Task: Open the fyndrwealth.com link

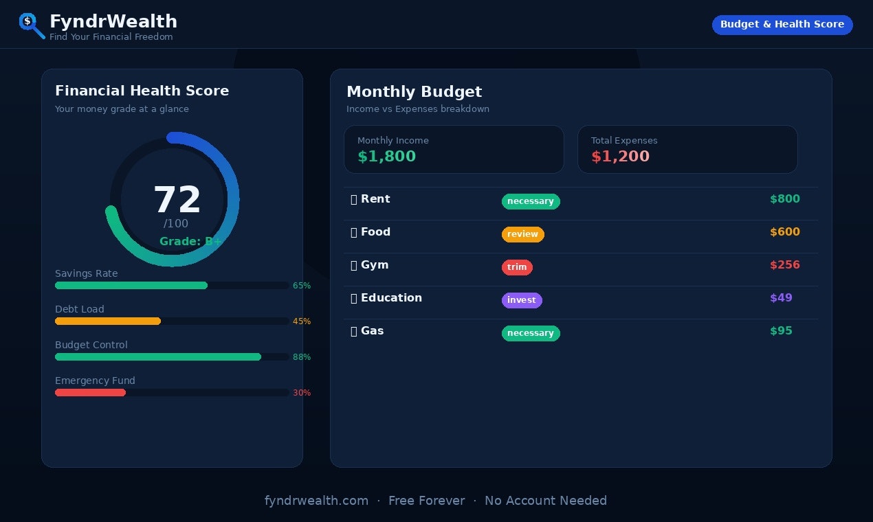Action: [x=316, y=501]
